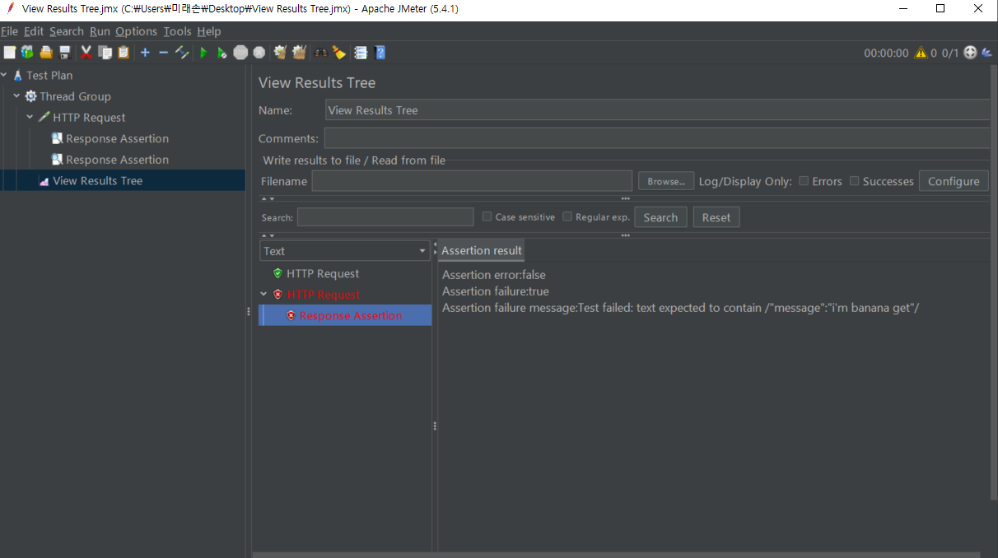
Task: Click the Clear results broom icon
Action: pos(280,53)
